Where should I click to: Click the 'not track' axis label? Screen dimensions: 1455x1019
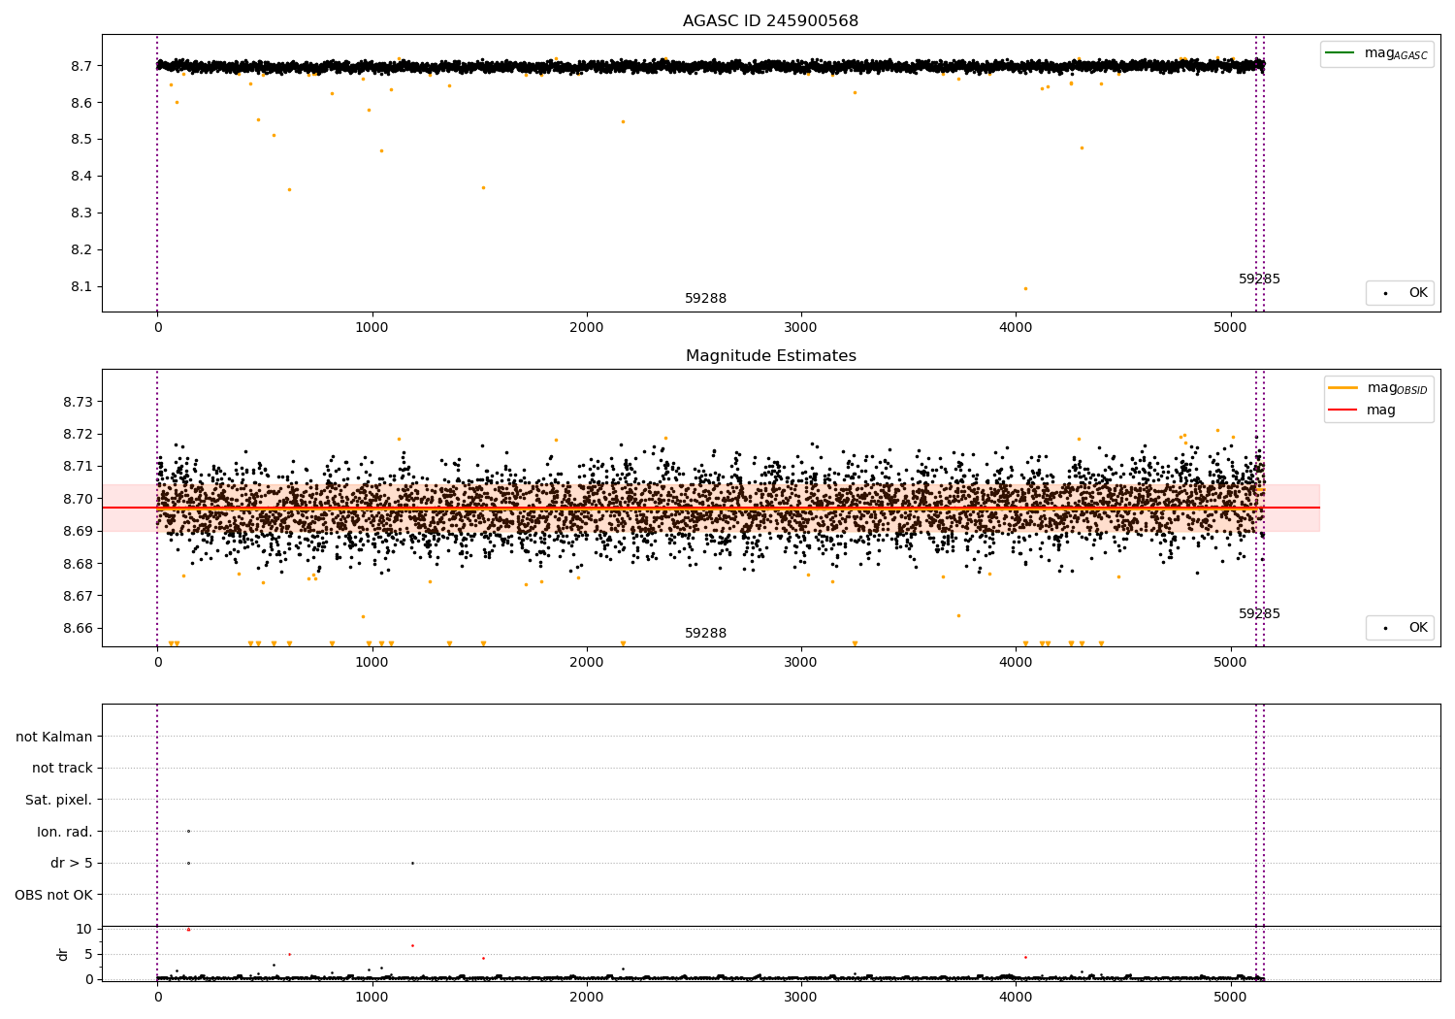(62, 769)
